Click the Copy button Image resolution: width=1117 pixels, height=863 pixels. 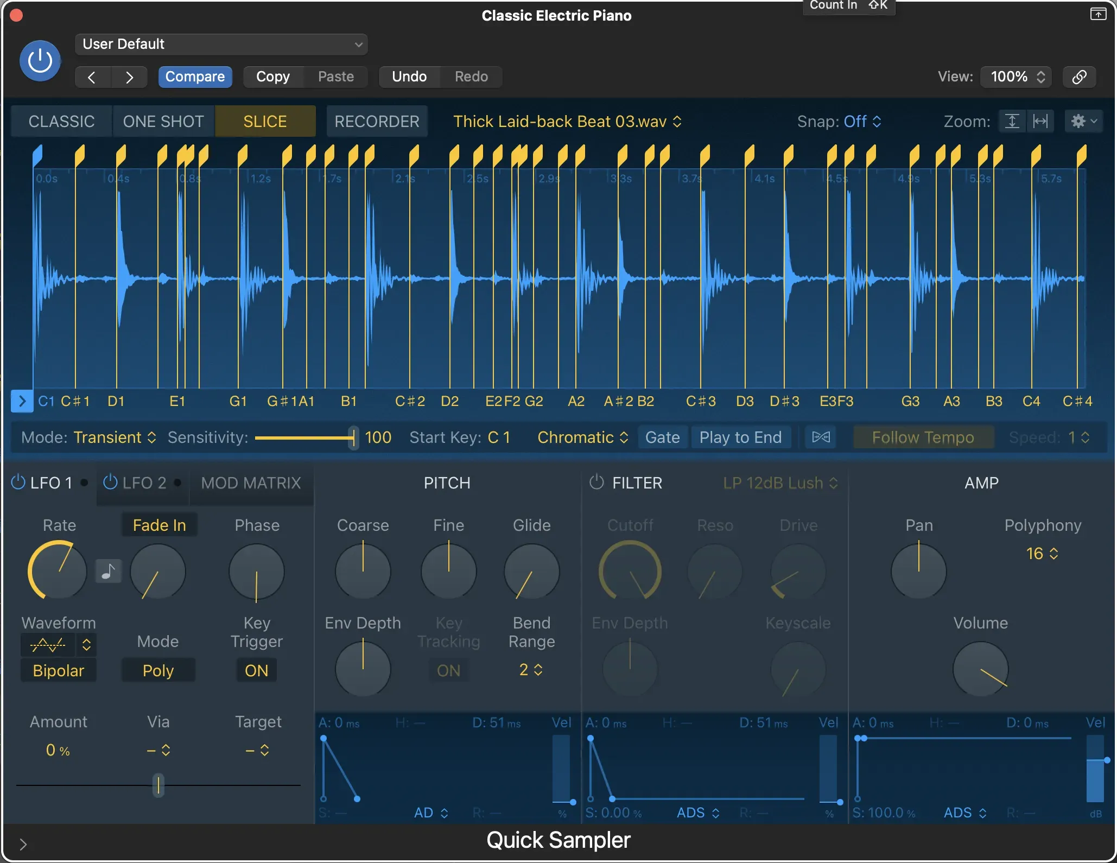click(273, 77)
